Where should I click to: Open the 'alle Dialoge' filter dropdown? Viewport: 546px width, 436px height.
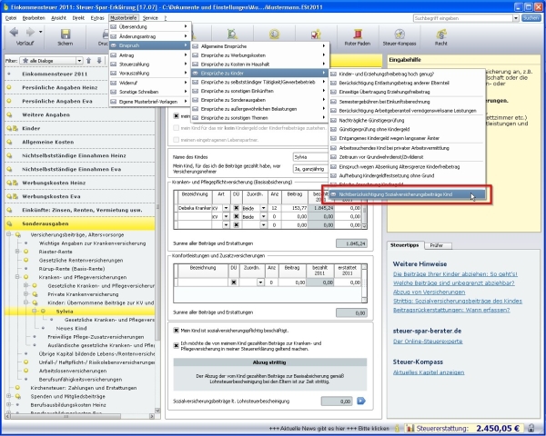(79, 61)
